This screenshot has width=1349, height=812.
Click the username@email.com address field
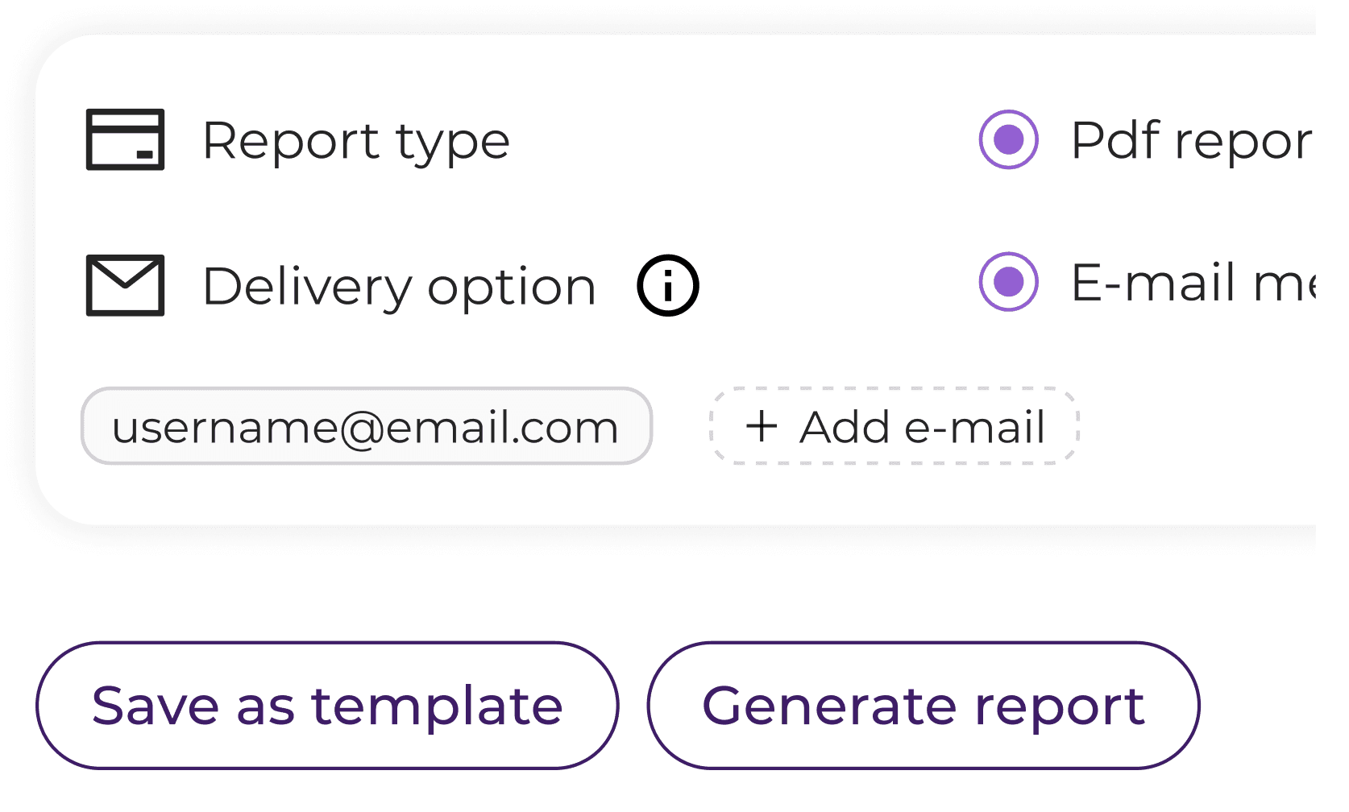(x=366, y=426)
